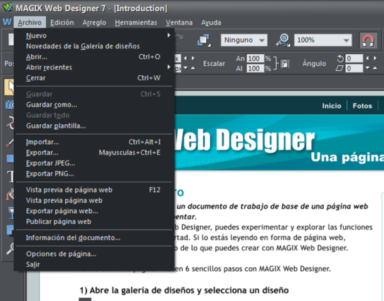
Task: Open the Ninguno dropdown
Action: coord(244,40)
